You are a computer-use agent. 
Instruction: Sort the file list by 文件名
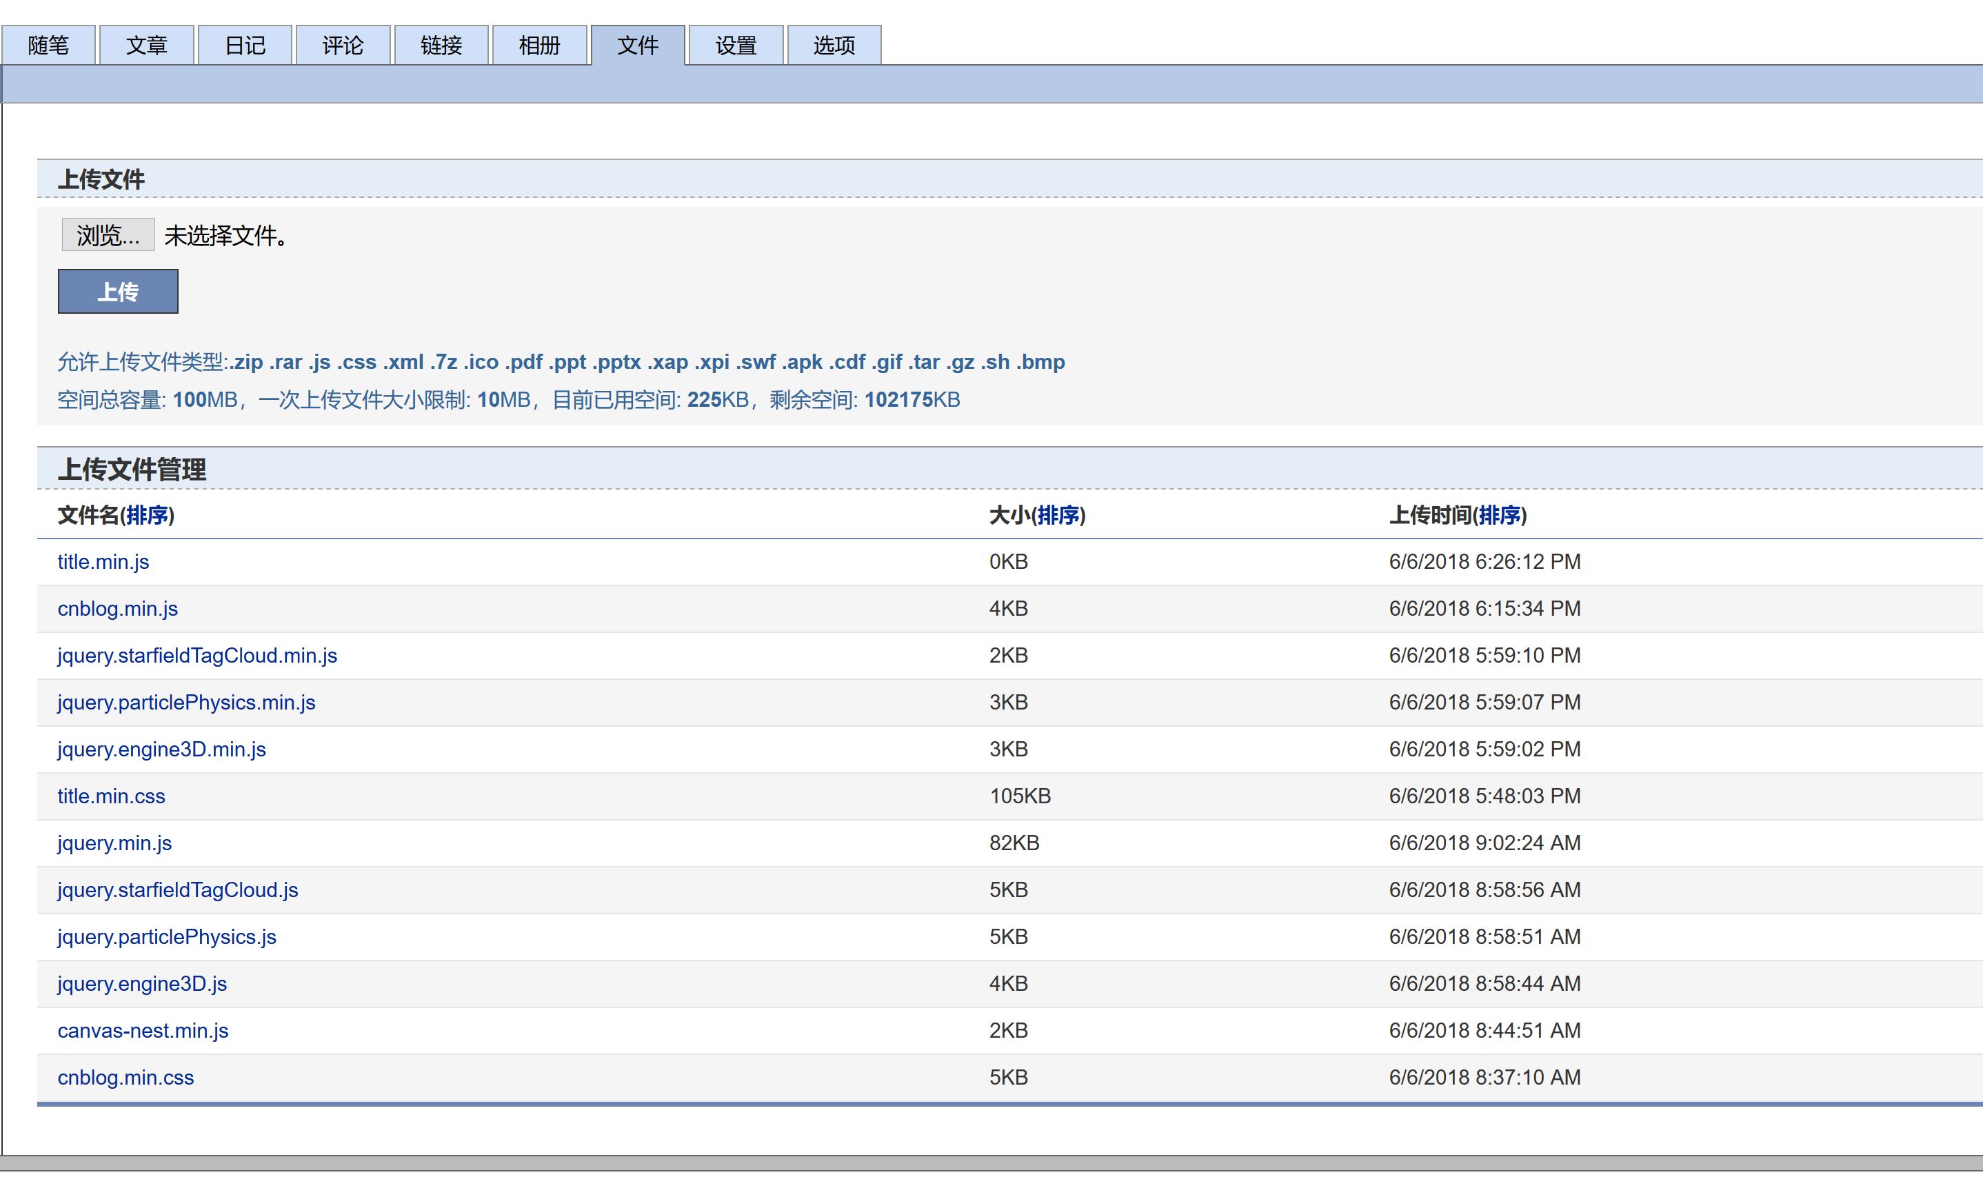point(148,516)
